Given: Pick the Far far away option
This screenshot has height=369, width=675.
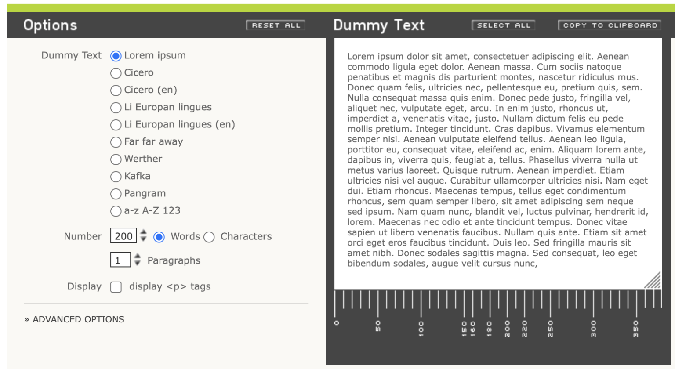Looking at the screenshot, I should point(116,142).
